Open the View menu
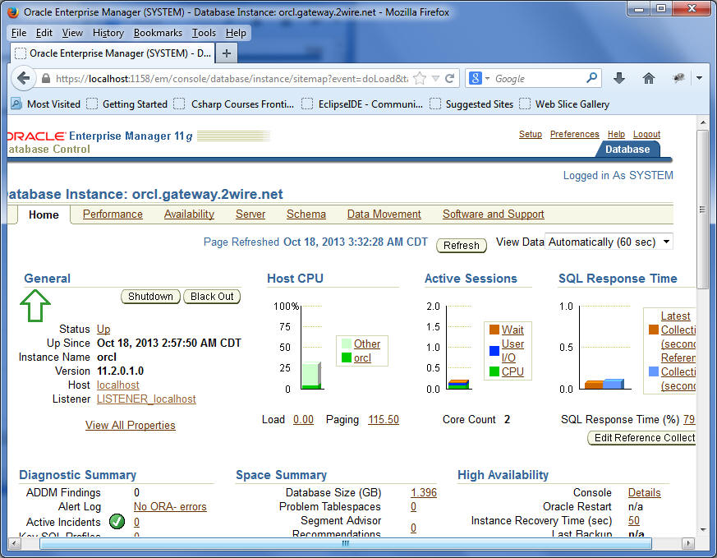Screen dimensions: 717x558 [72, 33]
